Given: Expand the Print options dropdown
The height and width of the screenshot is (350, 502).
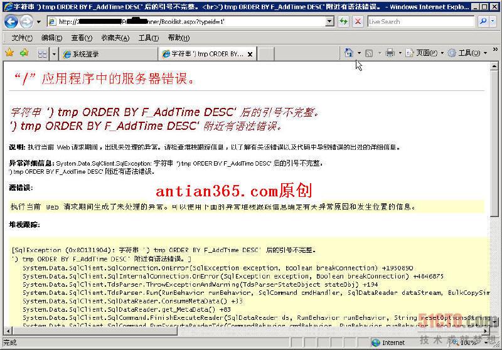Looking at the screenshot, I should [400, 53].
